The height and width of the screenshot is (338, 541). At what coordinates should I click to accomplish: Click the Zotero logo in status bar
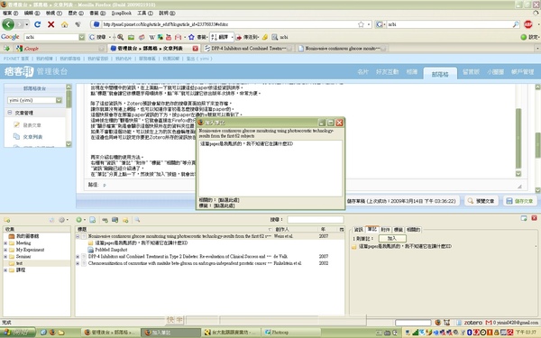click(473, 323)
